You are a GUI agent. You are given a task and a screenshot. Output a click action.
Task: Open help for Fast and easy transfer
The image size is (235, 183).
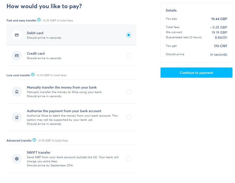click(39, 20)
